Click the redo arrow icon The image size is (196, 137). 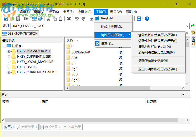coord(83,19)
